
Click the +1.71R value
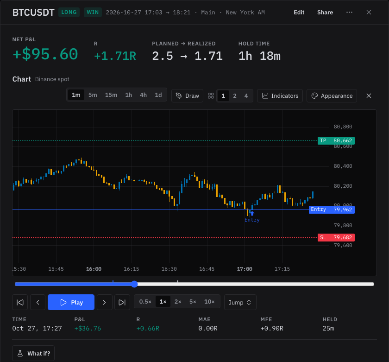click(115, 56)
